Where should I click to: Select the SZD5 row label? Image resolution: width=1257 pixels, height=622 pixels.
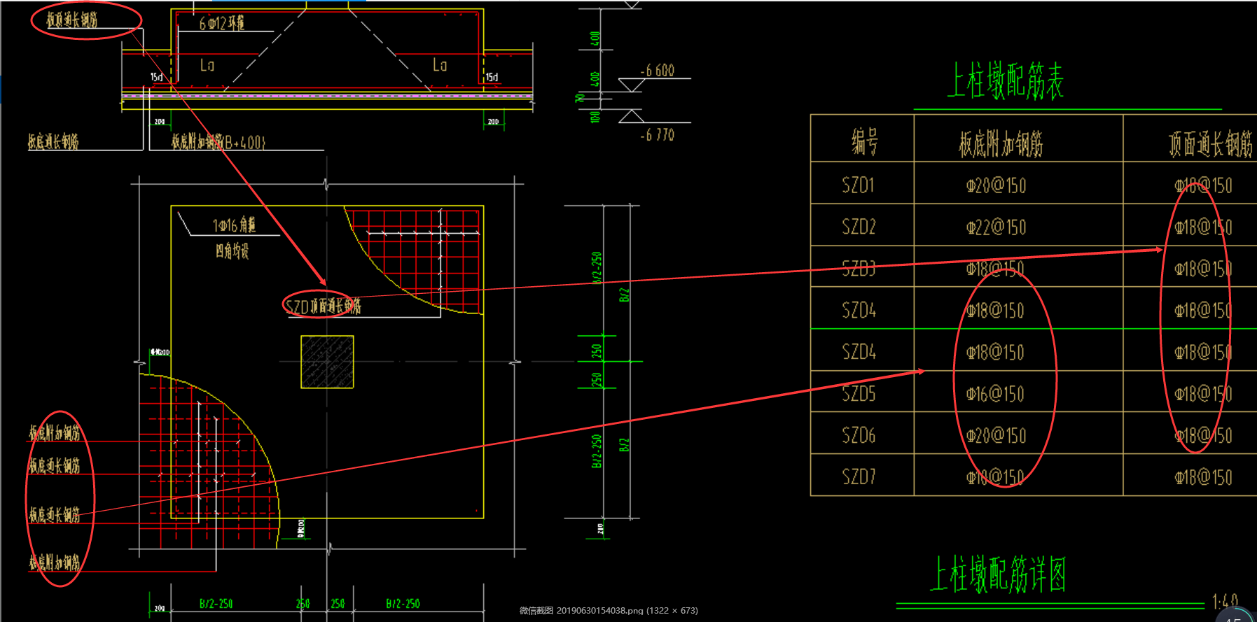pos(859,394)
